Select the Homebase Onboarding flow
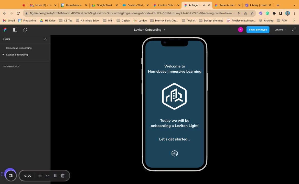The width and height of the screenshot is (299, 184). click(x=19, y=48)
